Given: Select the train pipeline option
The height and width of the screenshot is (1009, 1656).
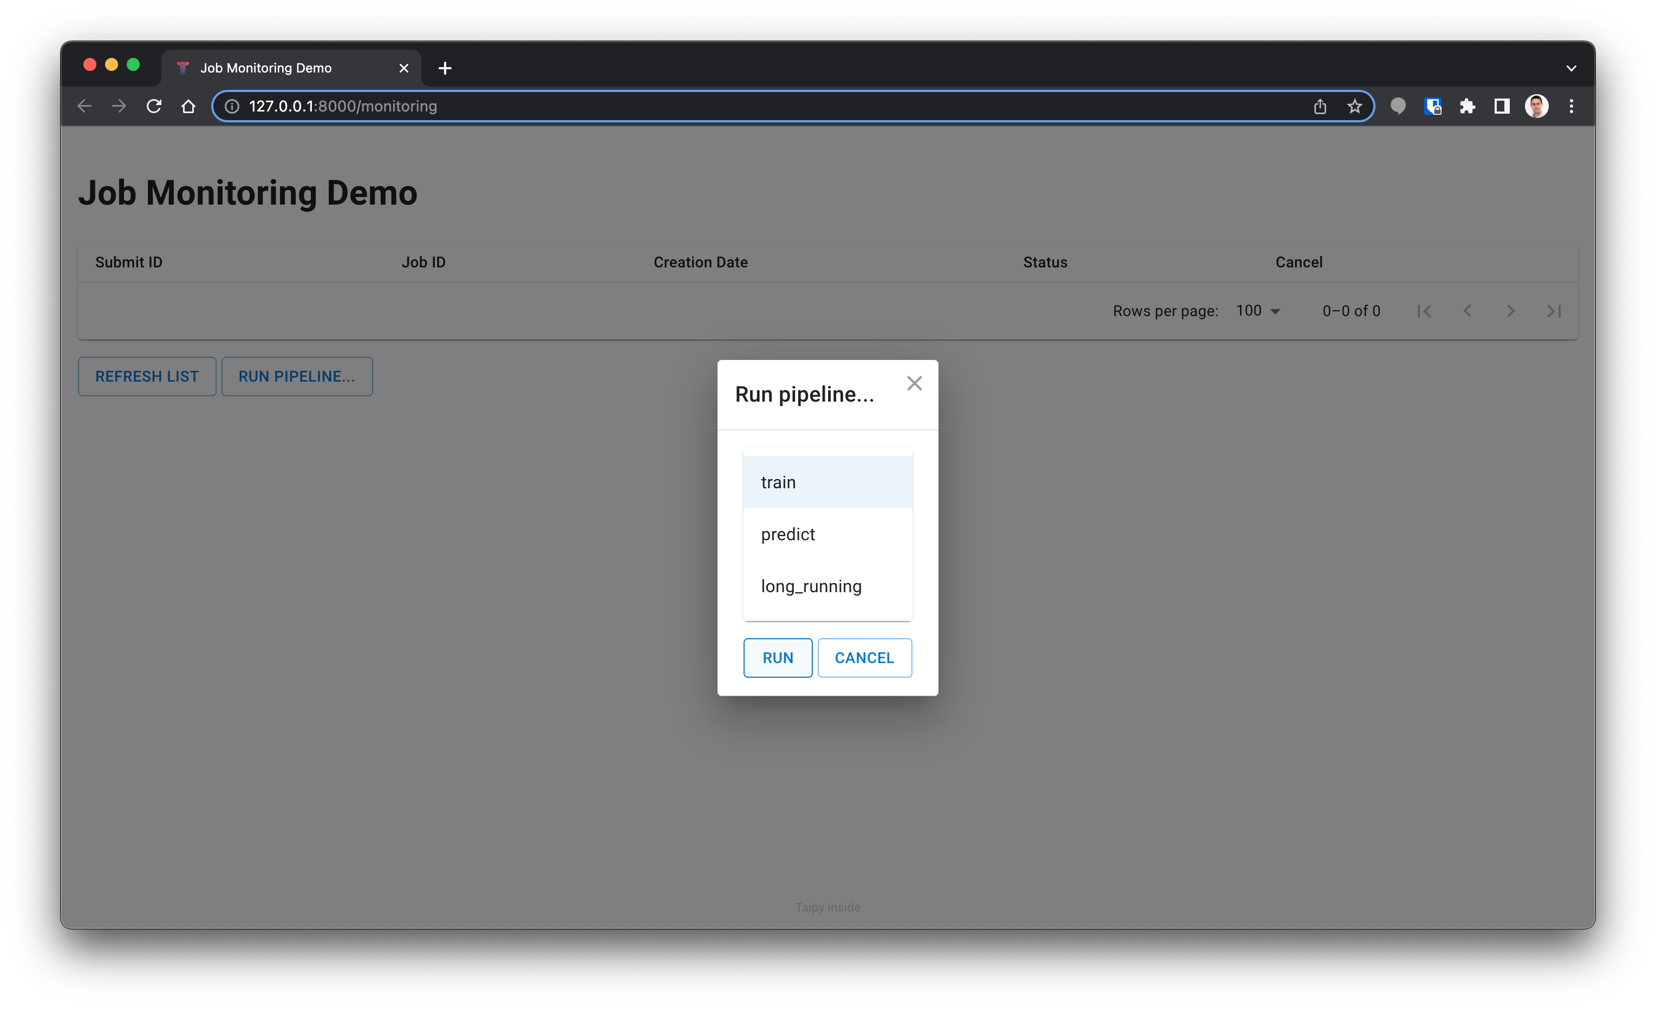Looking at the screenshot, I should [x=827, y=482].
